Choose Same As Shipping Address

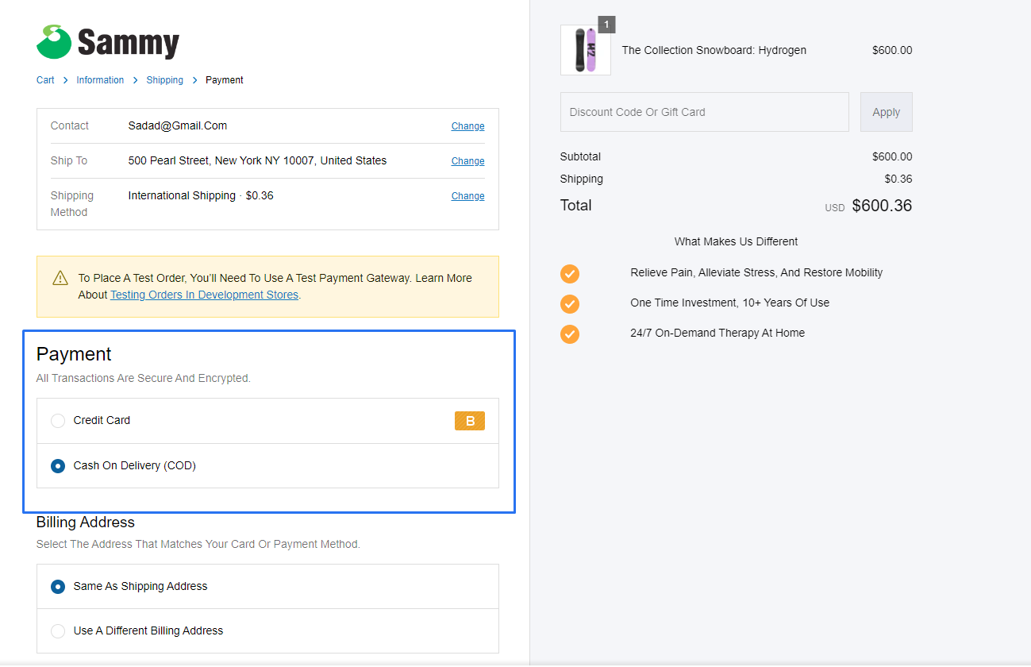57,586
